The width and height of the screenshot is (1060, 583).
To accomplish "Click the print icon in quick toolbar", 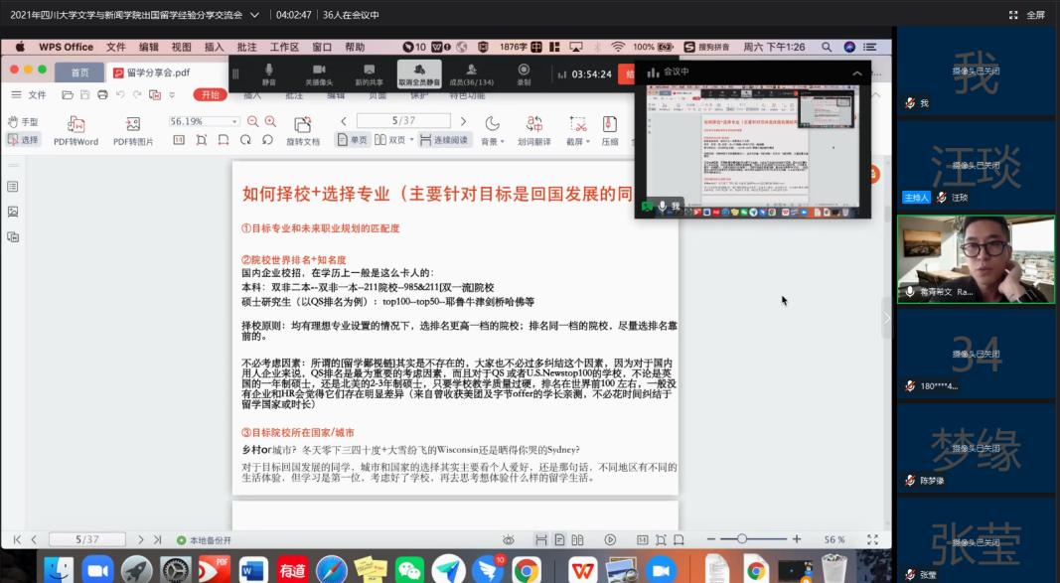I will tap(101, 94).
